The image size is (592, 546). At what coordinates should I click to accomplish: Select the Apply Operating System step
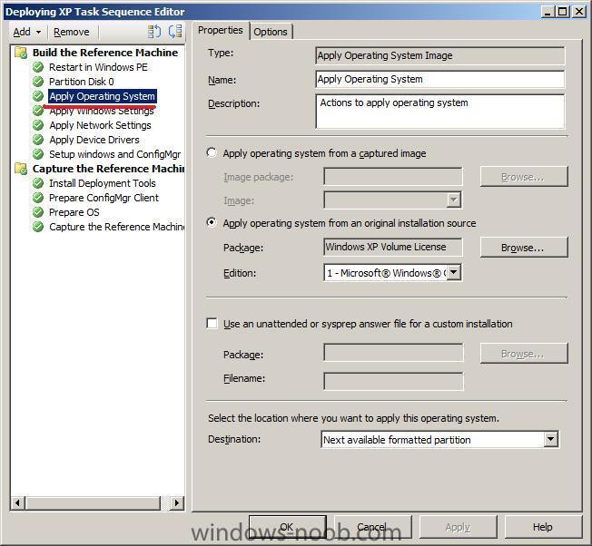pyautogui.click(x=103, y=96)
